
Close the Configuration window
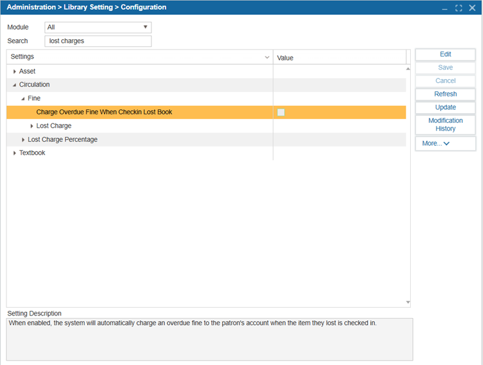(472, 8)
